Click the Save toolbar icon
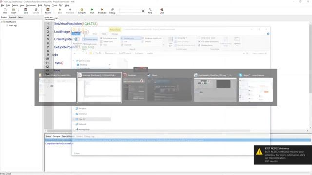Image resolution: width=312 pixels, height=175 pixels. (x=26, y=11)
